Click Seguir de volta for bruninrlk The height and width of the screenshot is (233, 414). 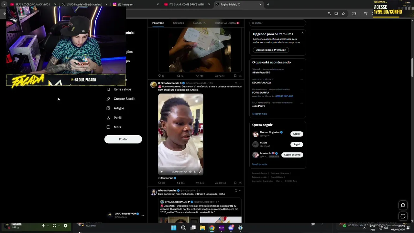coord(292,155)
